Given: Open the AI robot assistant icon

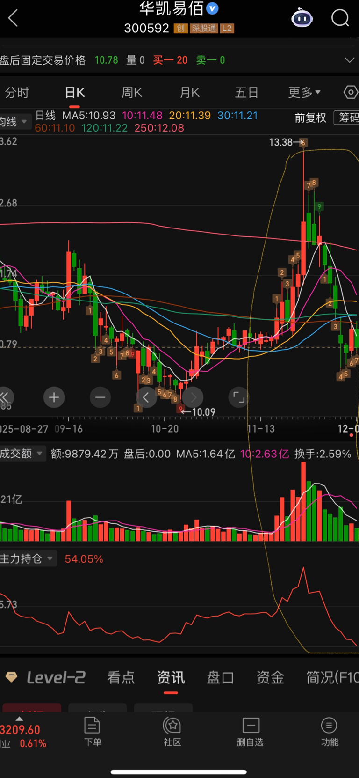Looking at the screenshot, I should [302, 18].
